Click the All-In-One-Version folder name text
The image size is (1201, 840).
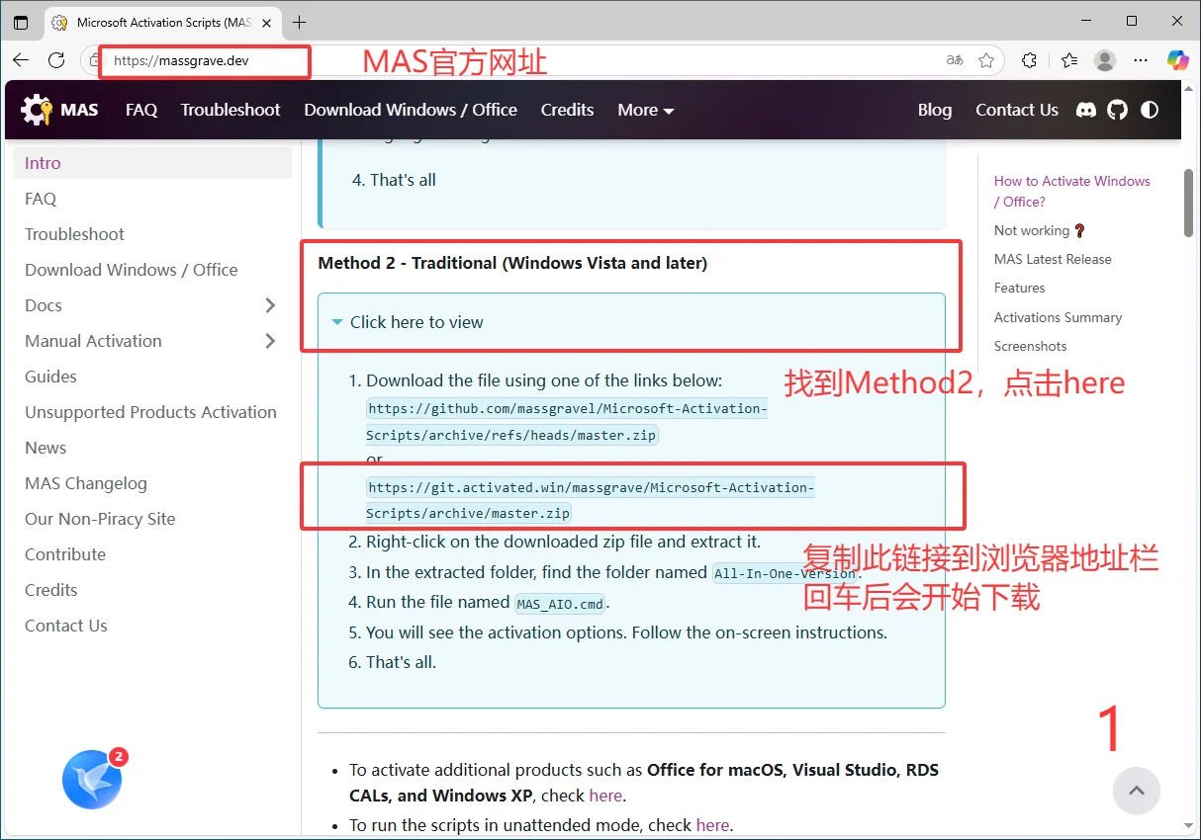(785, 573)
